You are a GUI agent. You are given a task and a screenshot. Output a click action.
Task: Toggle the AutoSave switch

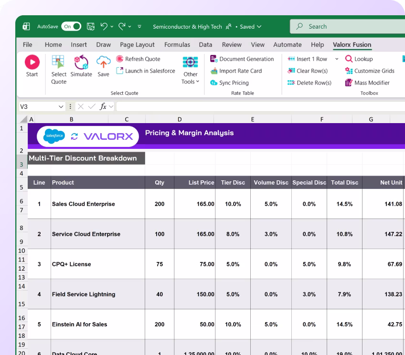[71, 26]
